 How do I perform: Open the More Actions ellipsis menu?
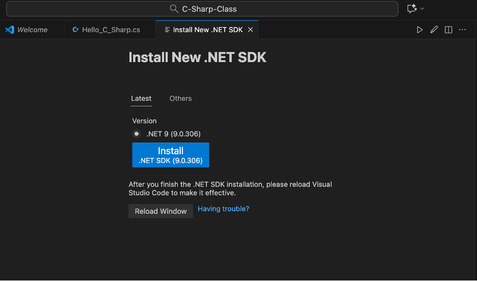[x=462, y=30]
